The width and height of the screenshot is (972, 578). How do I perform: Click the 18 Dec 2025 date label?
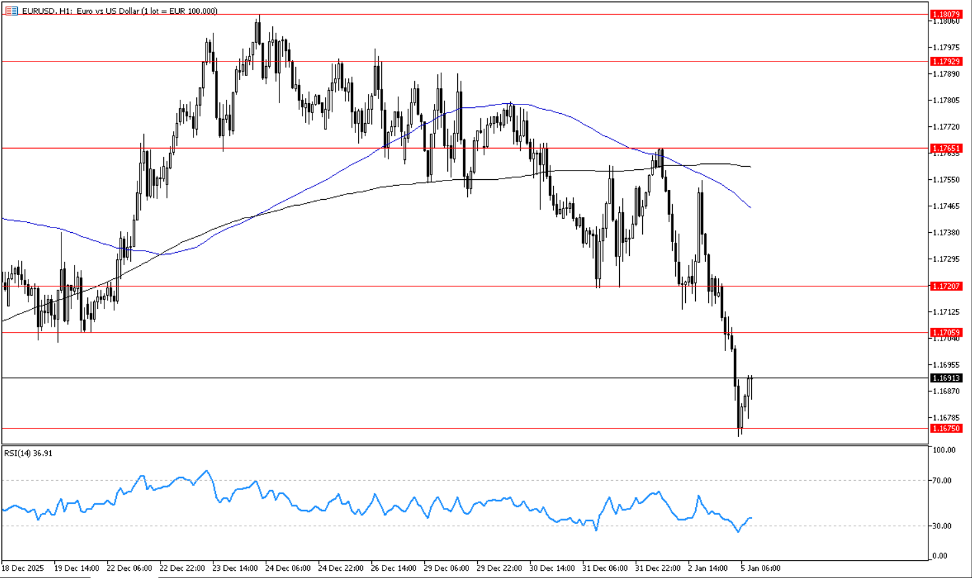tap(23, 568)
